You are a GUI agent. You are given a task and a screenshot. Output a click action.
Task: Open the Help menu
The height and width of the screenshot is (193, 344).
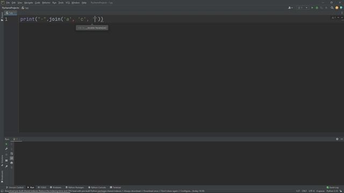coord(84,3)
